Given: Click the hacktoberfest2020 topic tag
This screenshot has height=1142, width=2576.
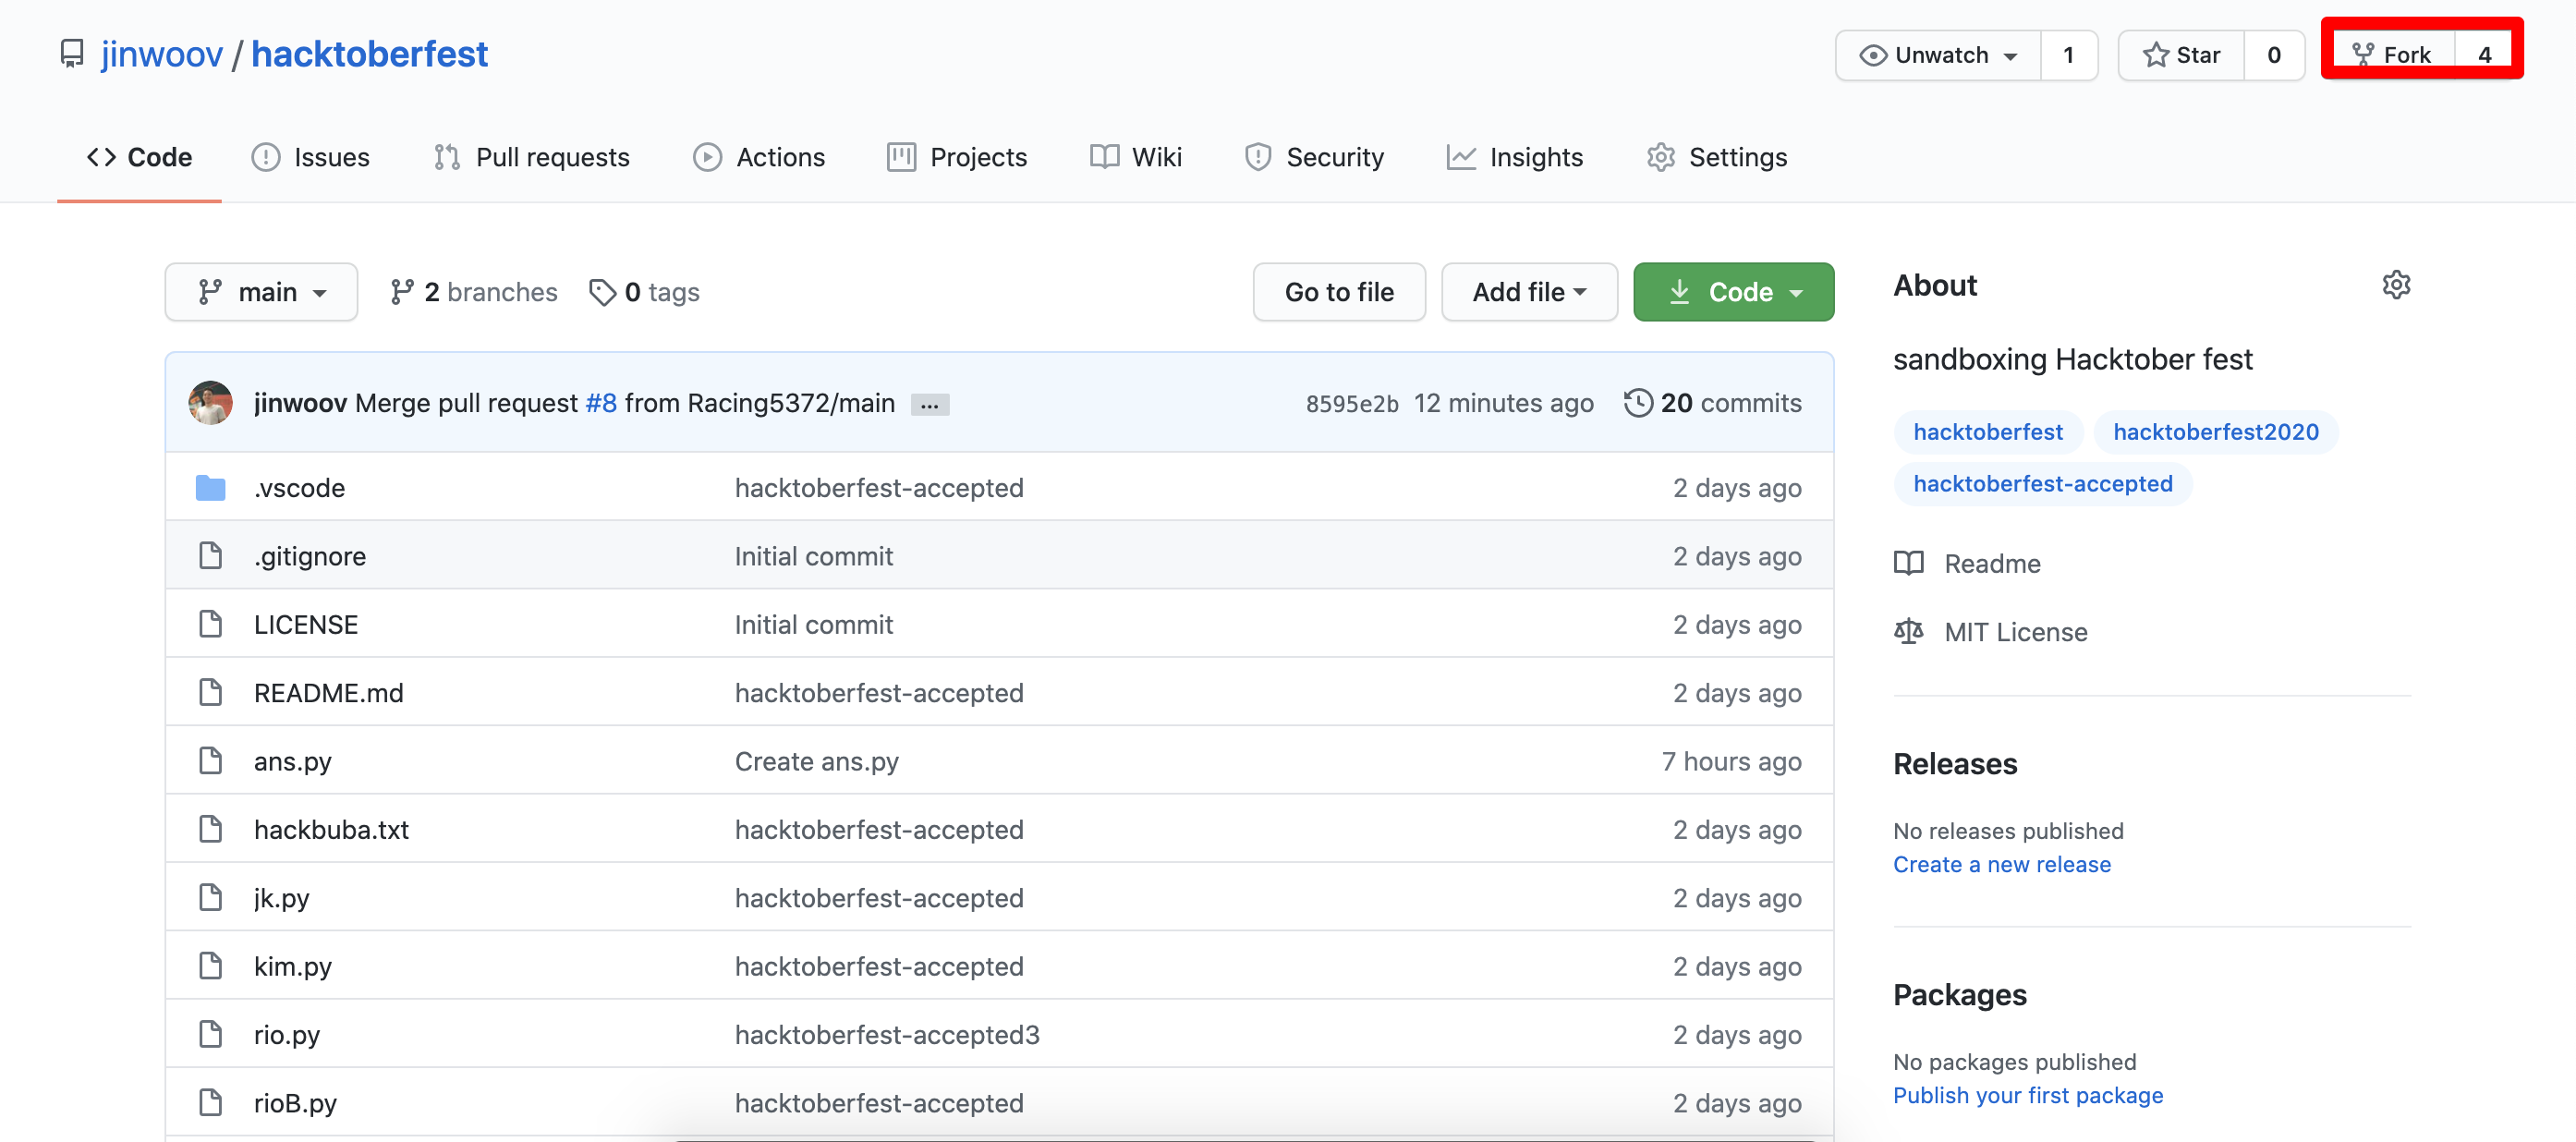Looking at the screenshot, I should coord(2215,432).
